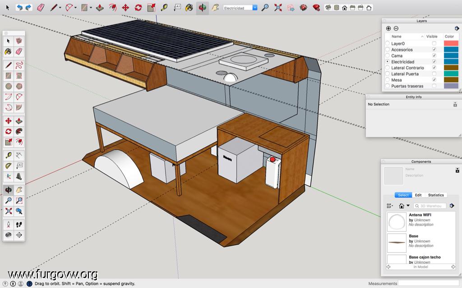Toggle Entity Info details icon
Viewport: 462px width, 288px height.
(455, 104)
